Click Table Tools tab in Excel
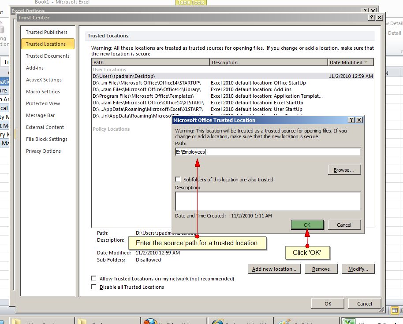The image size is (403, 324). click(x=191, y=2)
